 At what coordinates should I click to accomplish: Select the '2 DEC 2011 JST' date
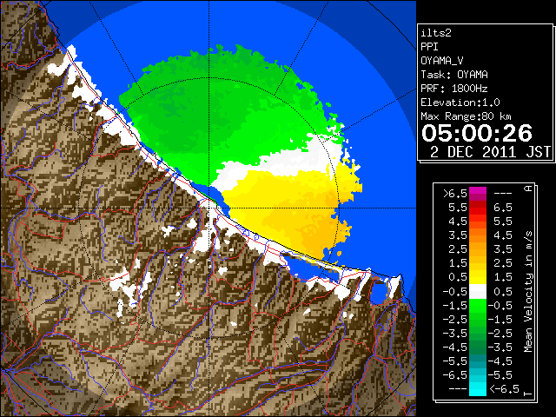(x=490, y=152)
